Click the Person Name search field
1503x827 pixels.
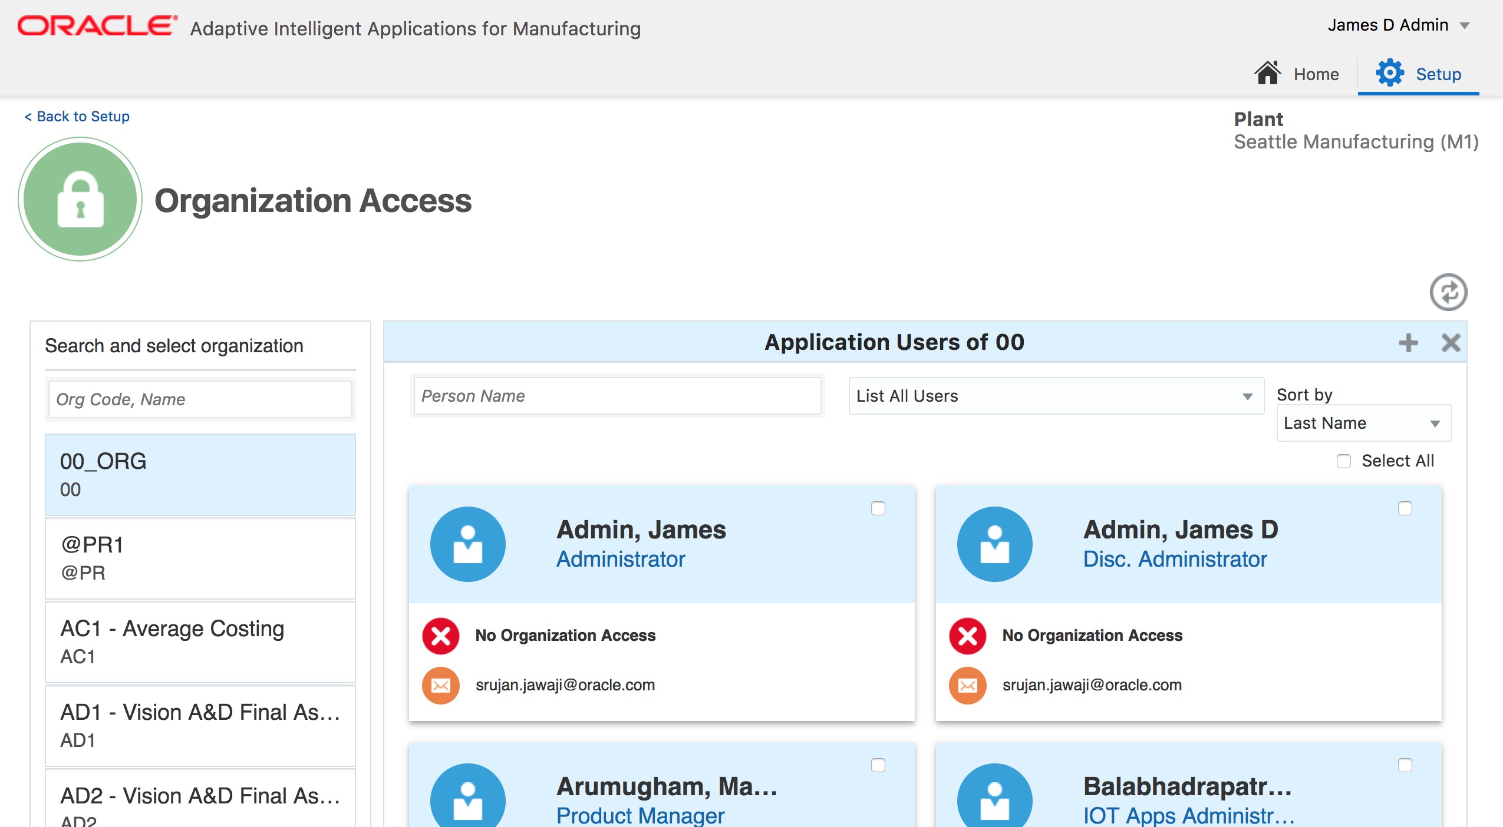point(617,396)
